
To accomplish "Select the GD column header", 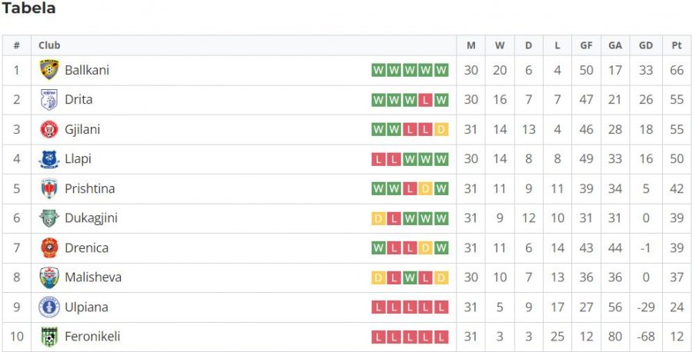I will [646, 45].
